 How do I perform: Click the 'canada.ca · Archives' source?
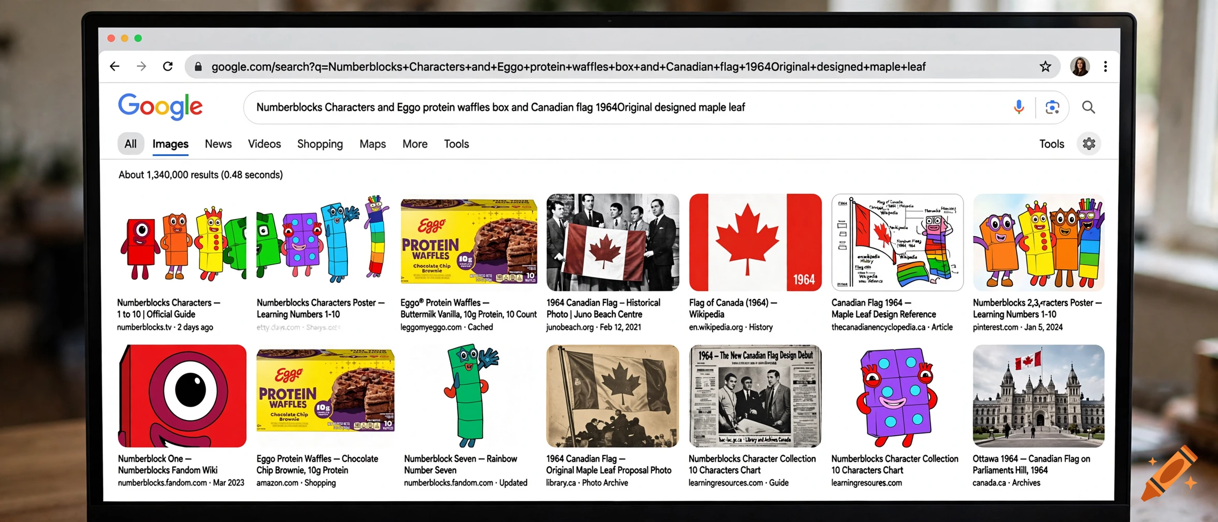pos(1006,483)
